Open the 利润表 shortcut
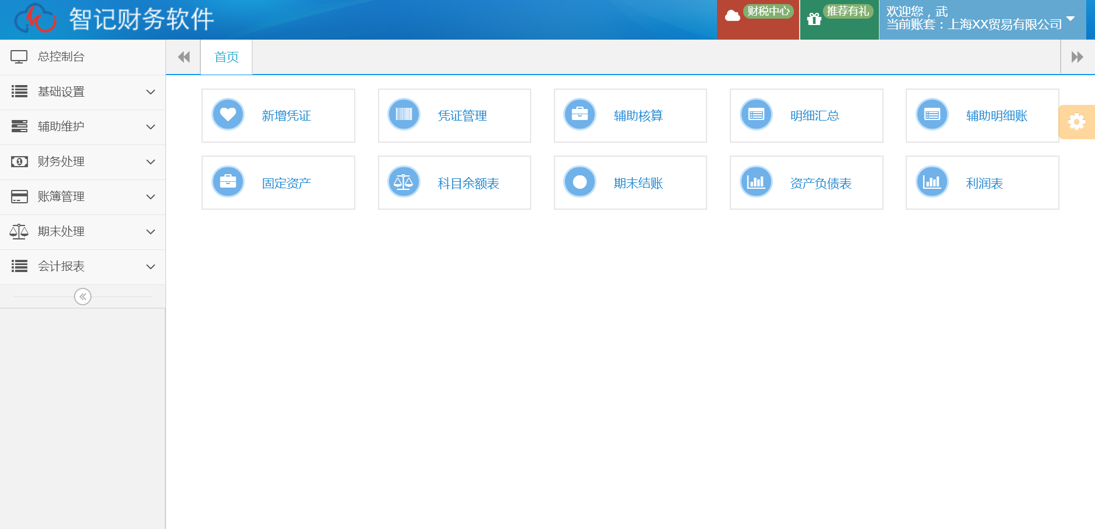Screen dimensions: 1095x529 tap(982, 183)
